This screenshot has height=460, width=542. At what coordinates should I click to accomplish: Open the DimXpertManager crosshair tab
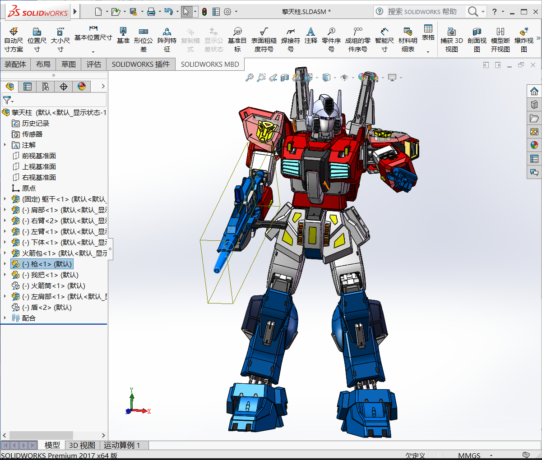pyautogui.click(x=64, y=86)
